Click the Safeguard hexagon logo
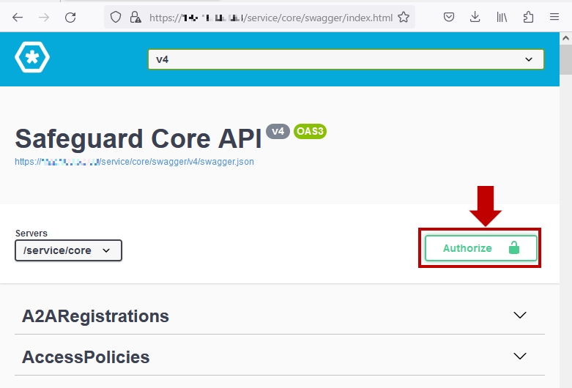The width and height of the screenshot is (572, 388). [x=32, y=57]
